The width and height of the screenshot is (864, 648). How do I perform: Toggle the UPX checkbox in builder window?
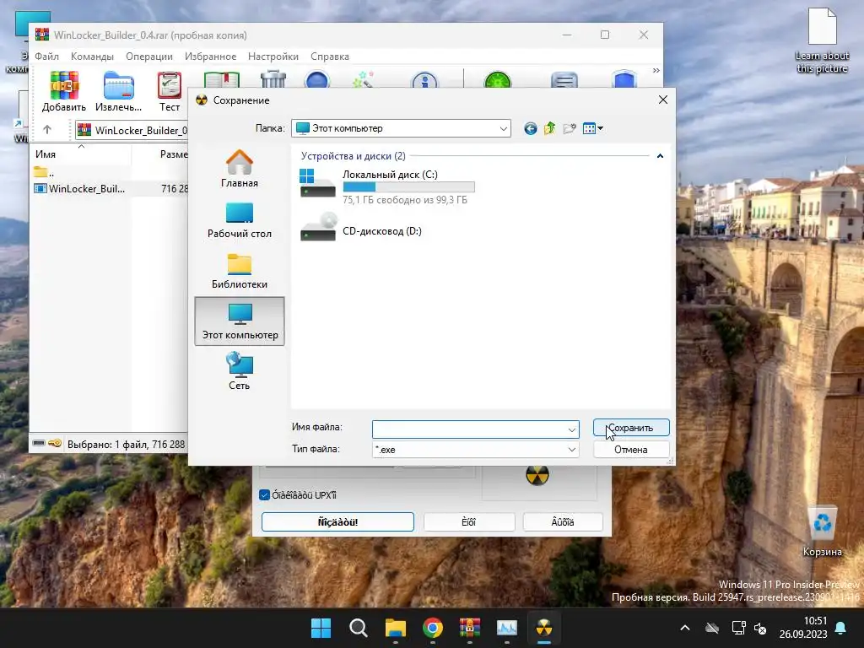click(x=264, y=494)
